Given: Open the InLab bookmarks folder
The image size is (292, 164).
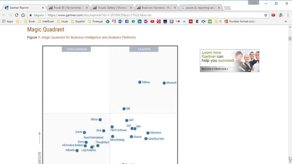Looking at the screenshot, I should 63,21.
